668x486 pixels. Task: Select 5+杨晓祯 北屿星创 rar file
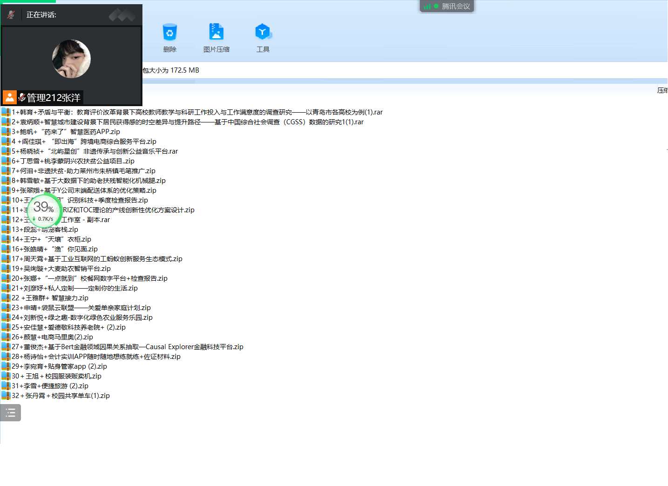94,151
